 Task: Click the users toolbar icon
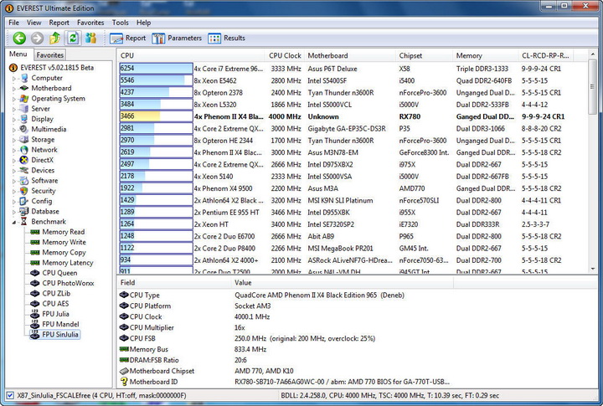90,38
